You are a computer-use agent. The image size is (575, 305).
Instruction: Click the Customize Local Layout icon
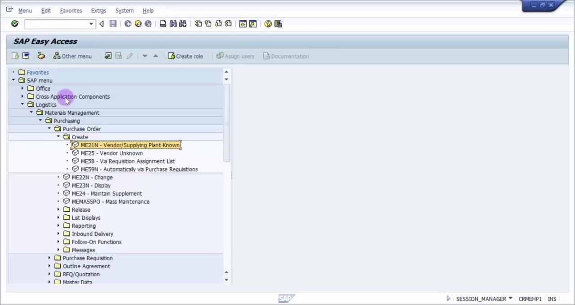point(278,24)
